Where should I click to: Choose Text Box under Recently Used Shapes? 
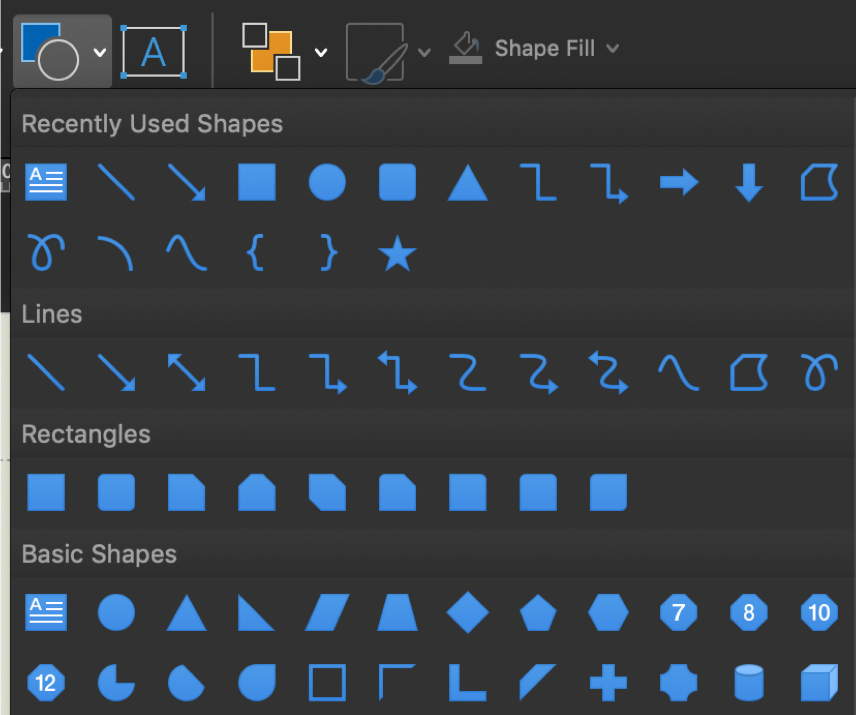click(46, 183)
